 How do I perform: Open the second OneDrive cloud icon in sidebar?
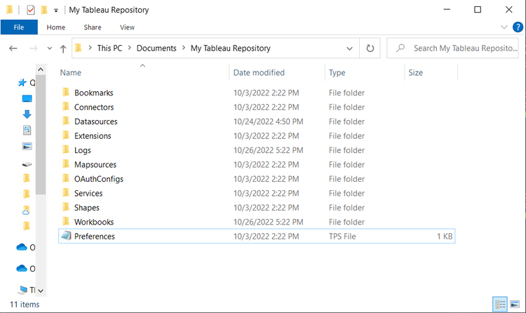point(22,268)
